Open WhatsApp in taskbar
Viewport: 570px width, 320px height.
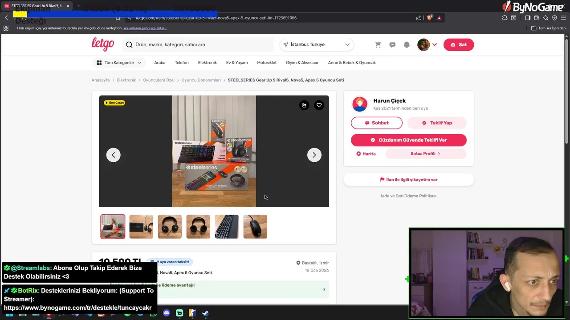click(154, 313)
